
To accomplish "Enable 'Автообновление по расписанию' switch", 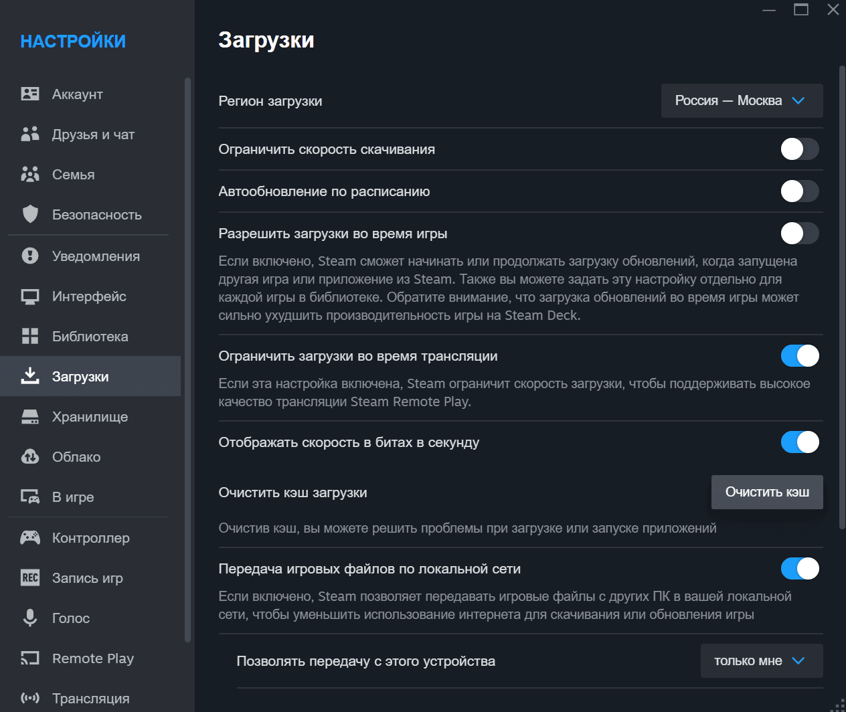I will [800, 191].
